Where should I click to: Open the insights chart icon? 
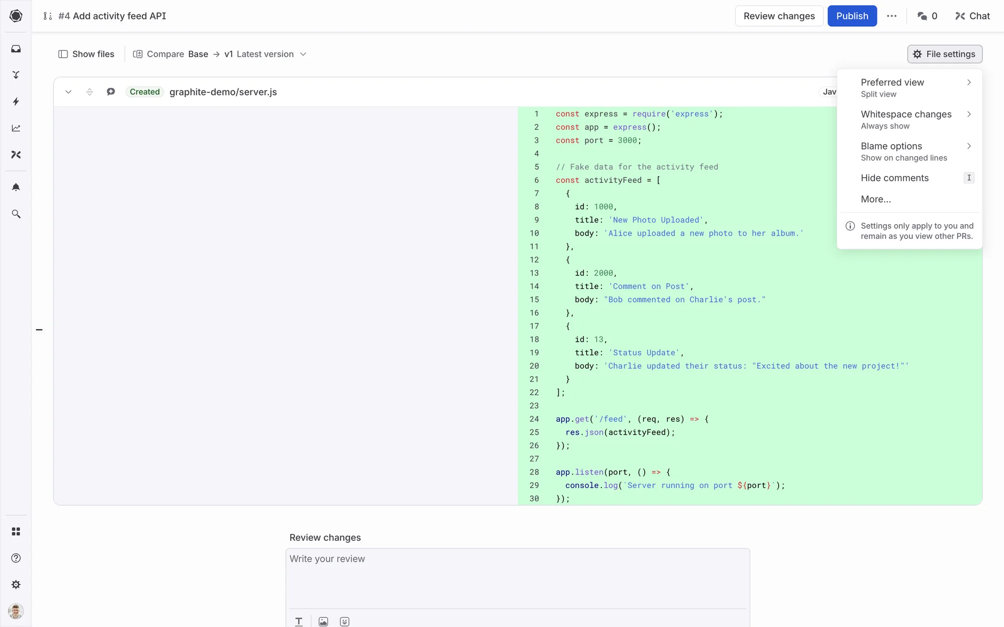click(x=16, y=128)
